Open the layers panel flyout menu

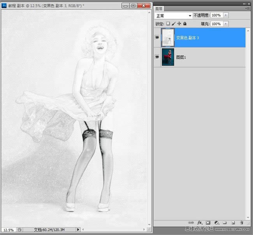247,8
